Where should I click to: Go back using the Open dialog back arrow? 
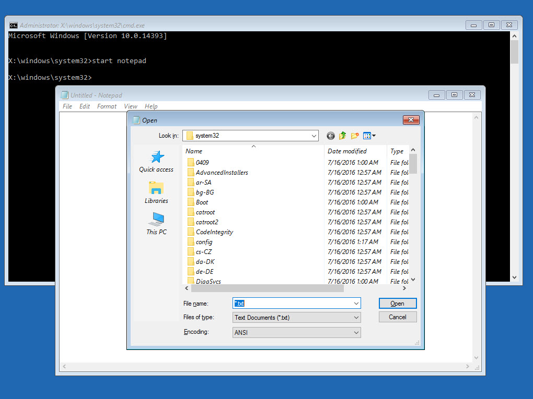pos(330,136)
